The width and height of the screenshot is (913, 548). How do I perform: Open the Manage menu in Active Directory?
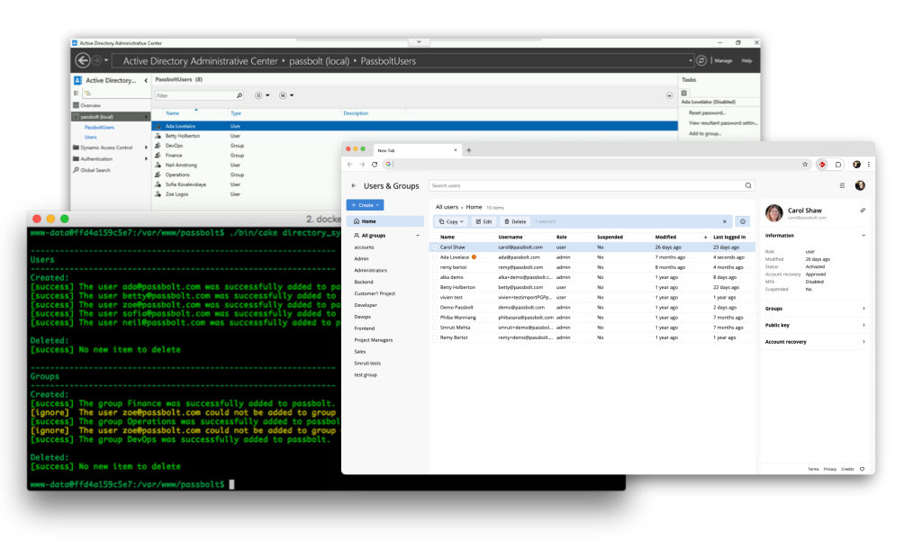point(723,60)
